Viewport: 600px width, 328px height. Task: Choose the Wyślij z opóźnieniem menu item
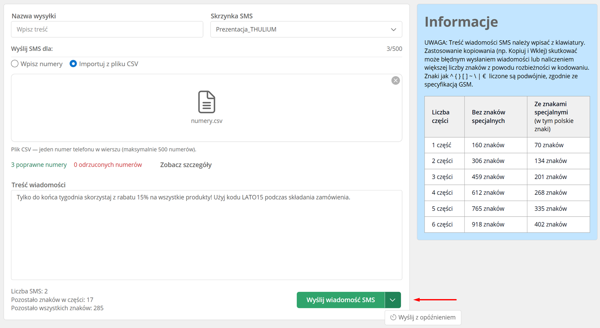423,317
